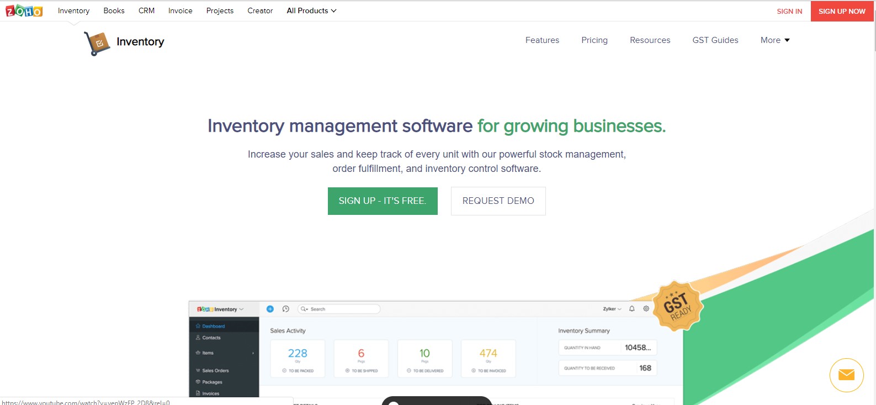Click the Dashboard home icon in sidebar

click(198, 326)
